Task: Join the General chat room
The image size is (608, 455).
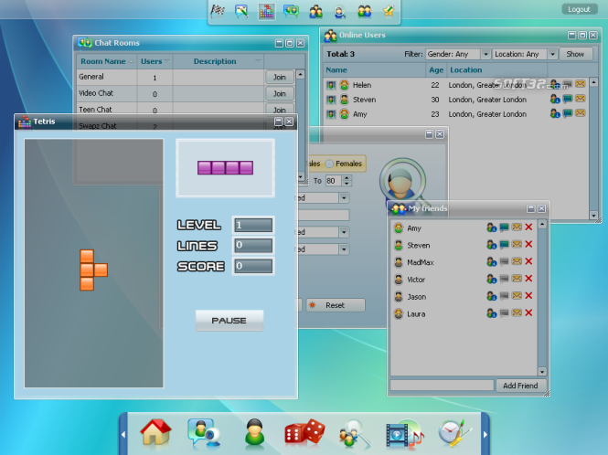Action: point(279,77)
